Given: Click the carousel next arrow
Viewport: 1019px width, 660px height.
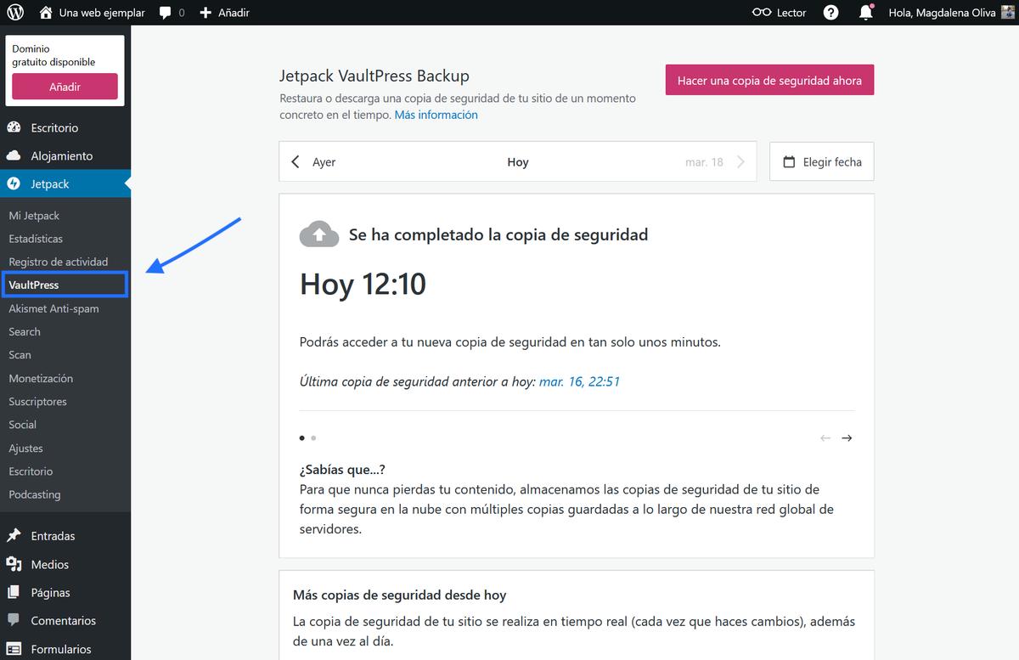Looking at the screenshot, I should coord(847,437).
